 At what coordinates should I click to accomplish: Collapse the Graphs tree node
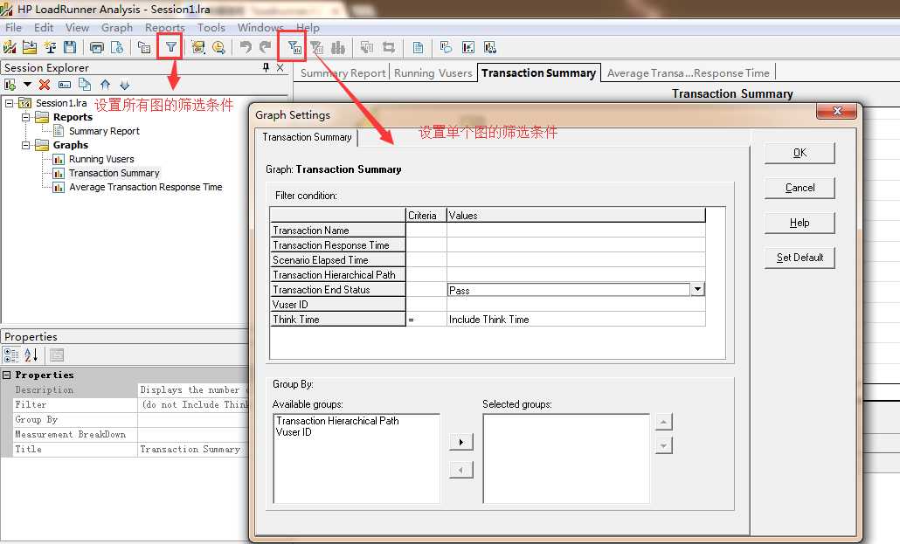coord(26,145)
